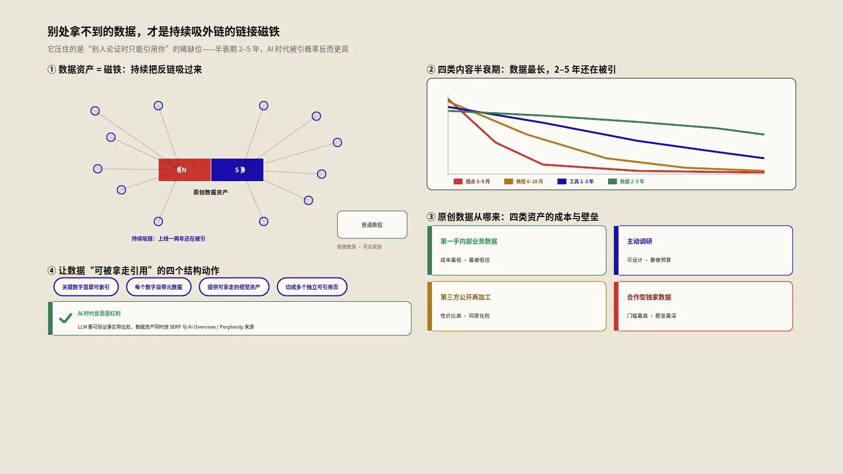Open the 主动调研 card title
This screenshot has width=843, height=474.
[x=640, y=241]
